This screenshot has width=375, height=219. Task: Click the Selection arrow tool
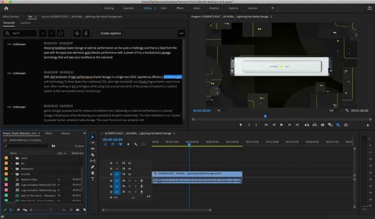coord(93,137)
